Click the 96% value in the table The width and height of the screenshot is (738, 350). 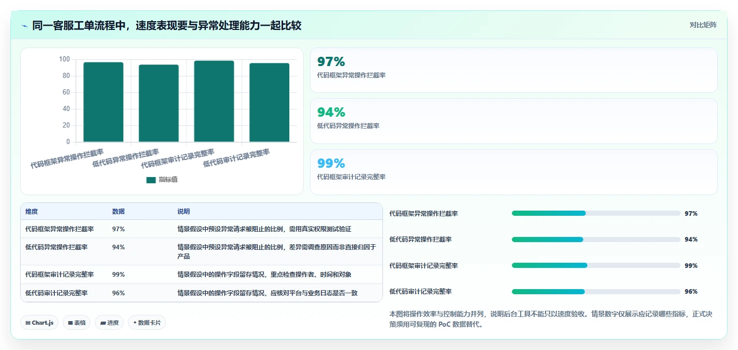click(119, 293)
